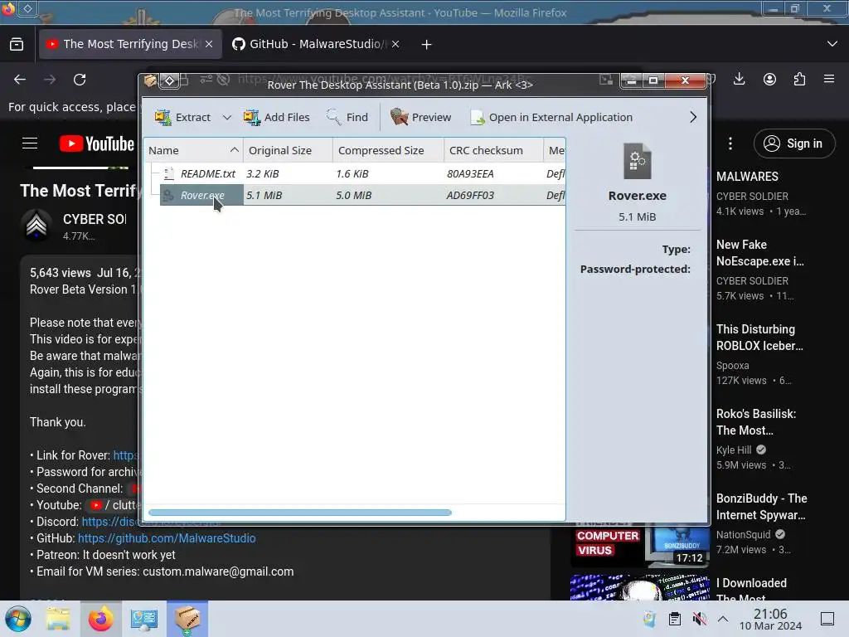Click the pin diamond icon in Ark title bar

(x=169, y=81)
